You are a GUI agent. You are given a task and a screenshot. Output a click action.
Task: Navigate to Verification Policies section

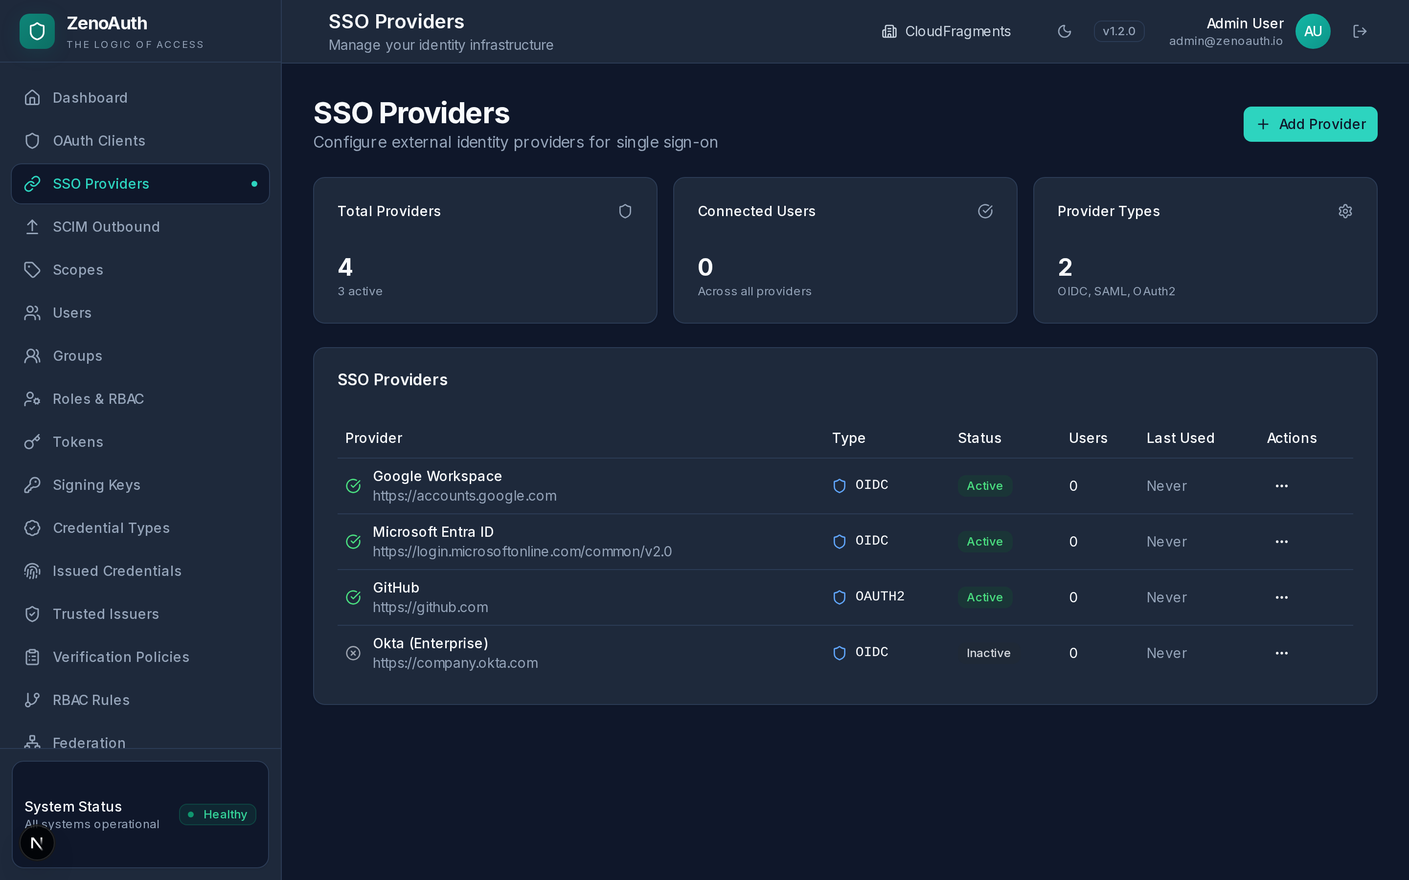pos(121,657)
